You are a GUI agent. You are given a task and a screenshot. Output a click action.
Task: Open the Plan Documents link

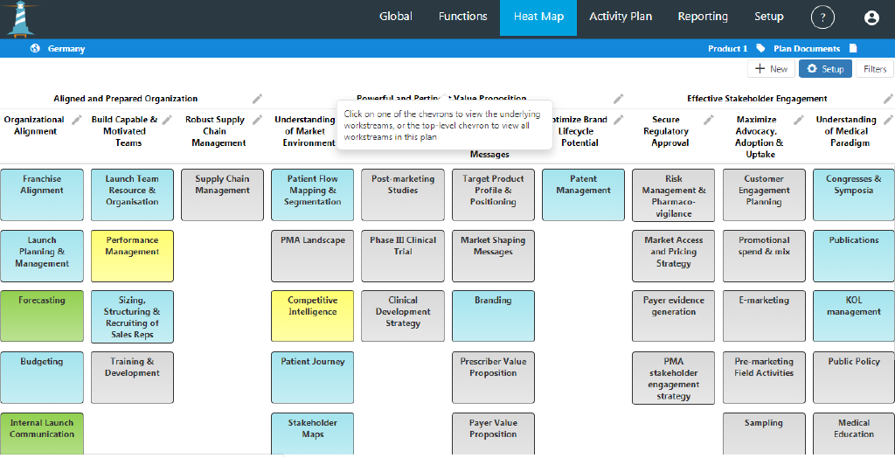tap(806, 49)
